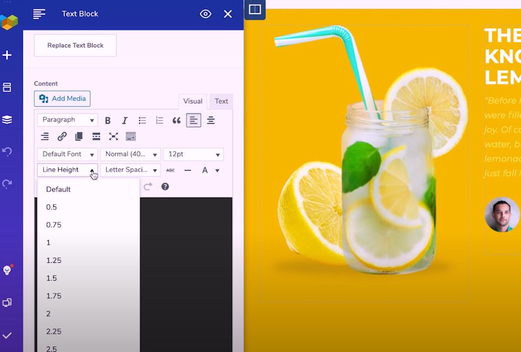Select the lemonade jar image on canvas
This screenshot has height=352, width=521.
364,163
